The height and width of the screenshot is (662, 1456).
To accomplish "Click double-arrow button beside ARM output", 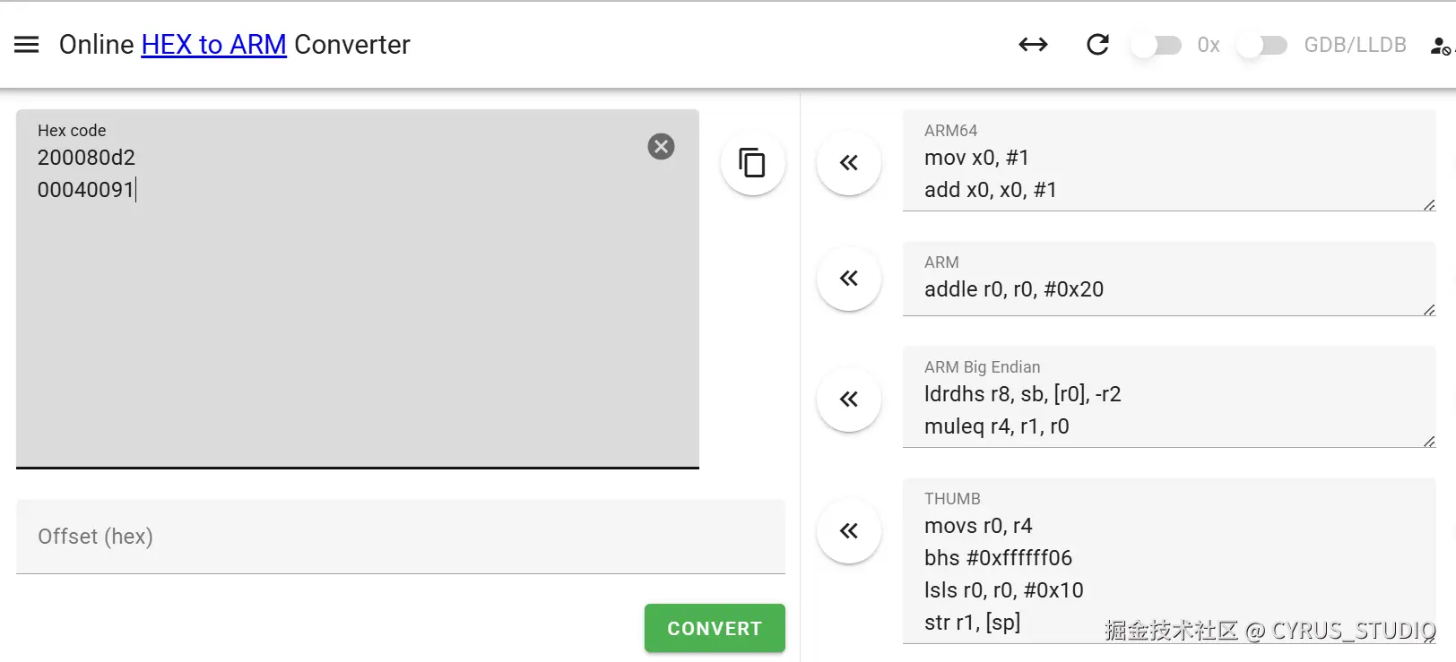I will (x=849, y=279).
